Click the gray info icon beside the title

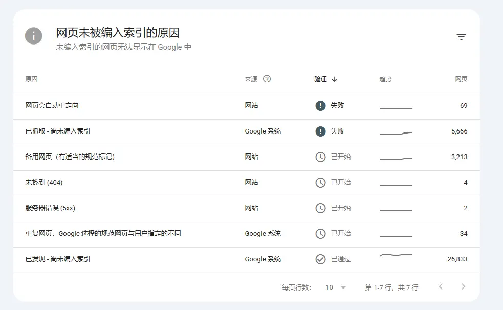point(34,36)
